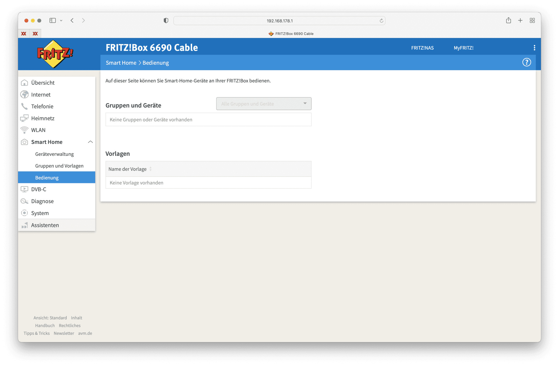The image size is (559, 366).
Task: Open a new browser tab
Action: click(520, 20)
